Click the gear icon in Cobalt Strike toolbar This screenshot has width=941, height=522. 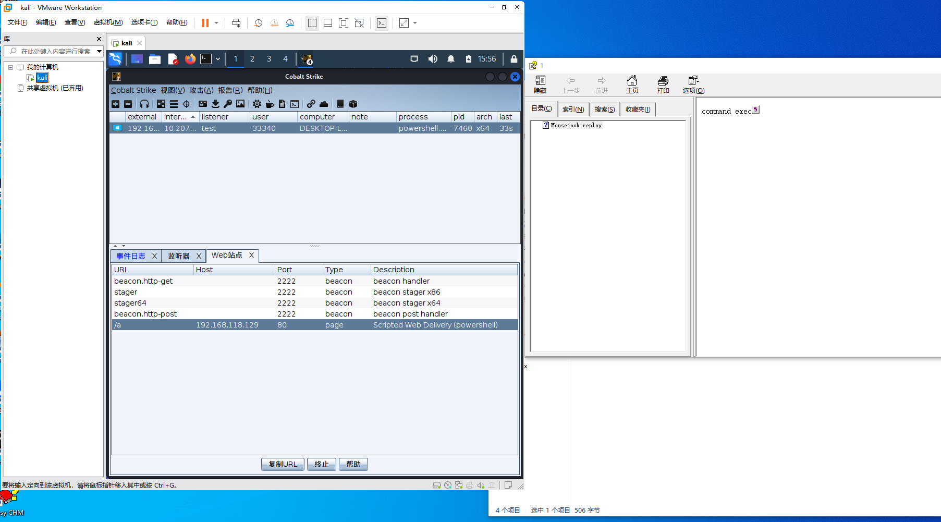257,104
